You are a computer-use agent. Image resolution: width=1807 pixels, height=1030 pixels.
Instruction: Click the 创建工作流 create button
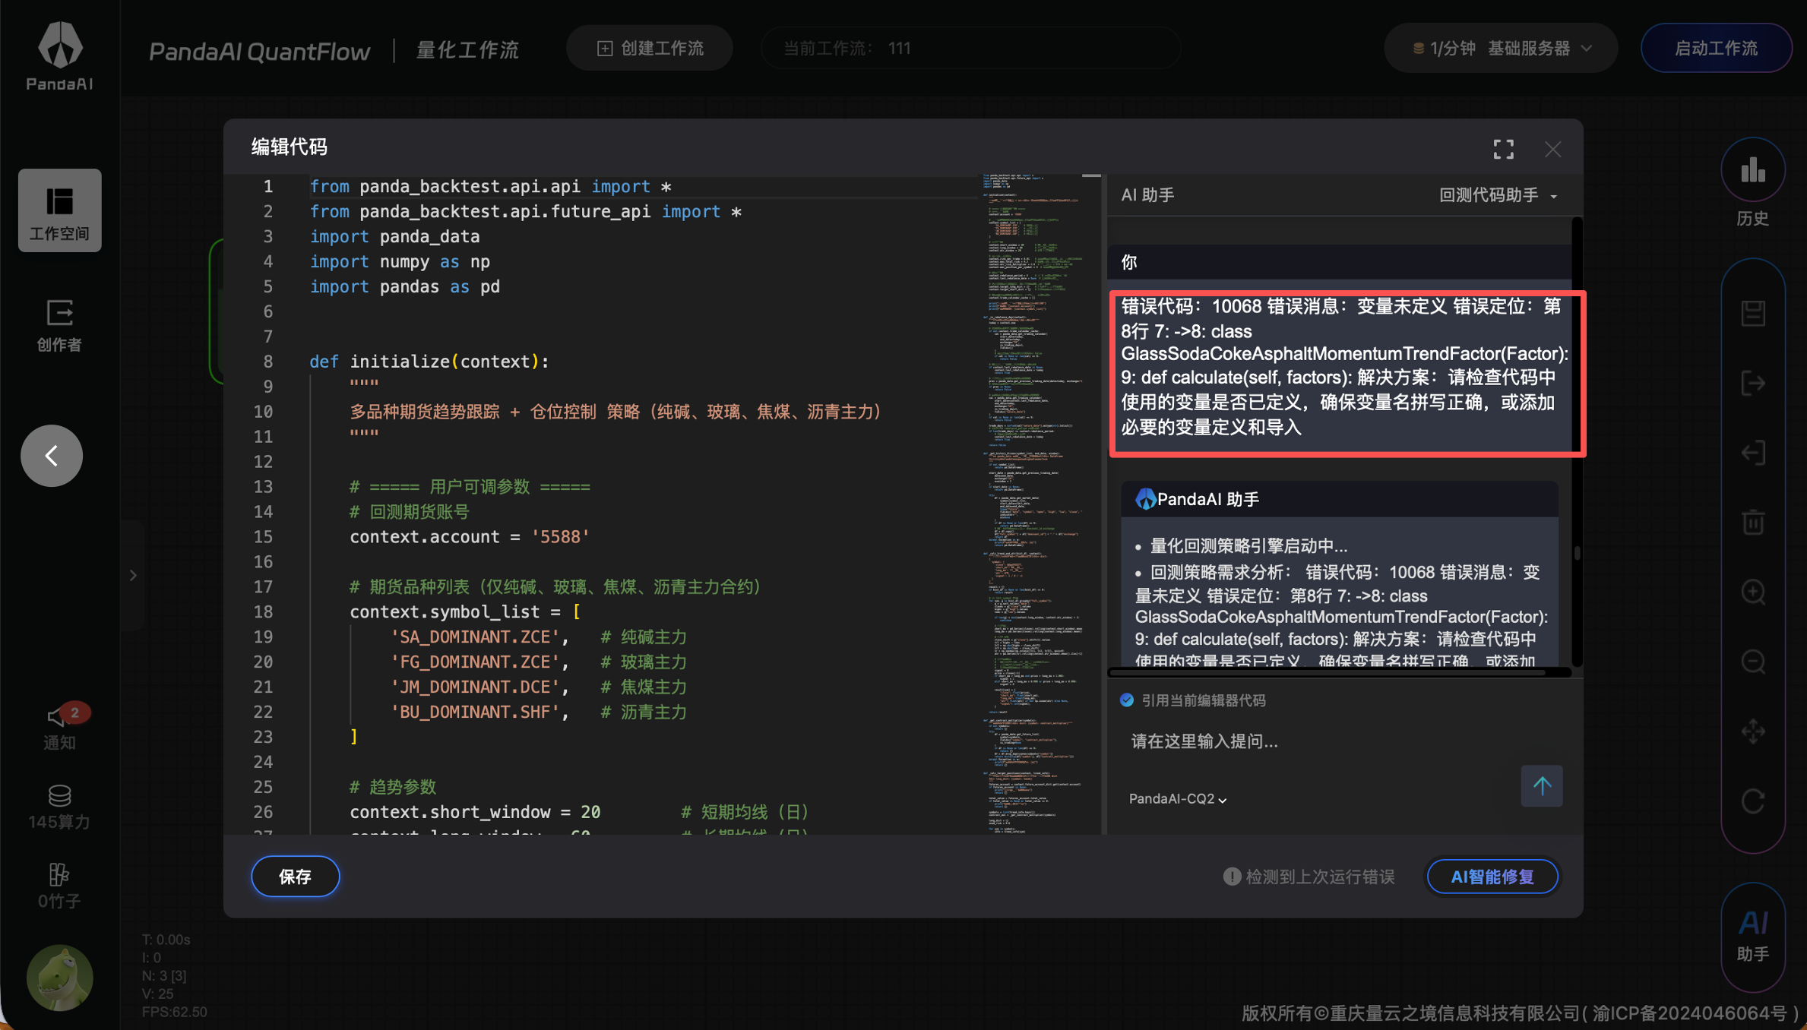650,49
